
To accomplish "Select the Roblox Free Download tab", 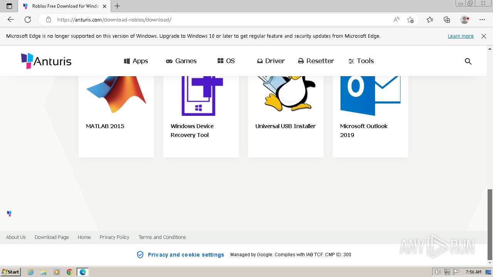I will tap(64, 6).
